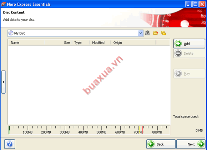
Task: Proceed with the Next button
Action: [191, 144]
